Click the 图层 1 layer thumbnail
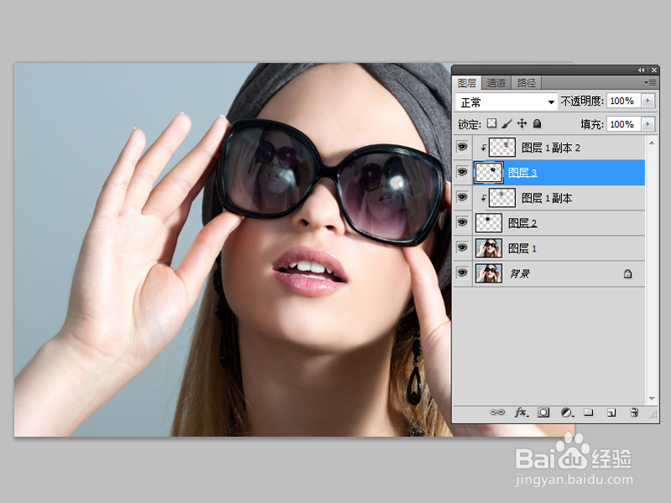Screen dimensions: 671x503 tap(489, 248)
